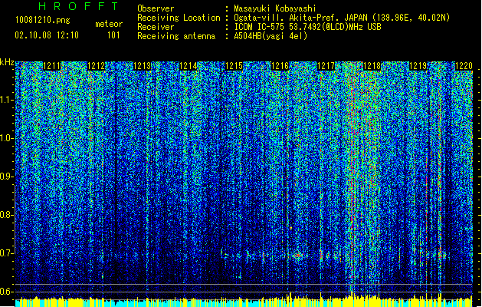Viewport: 482px width, 307px height.
Task: Select the filename 10081210.png
Action: point(42,21)
